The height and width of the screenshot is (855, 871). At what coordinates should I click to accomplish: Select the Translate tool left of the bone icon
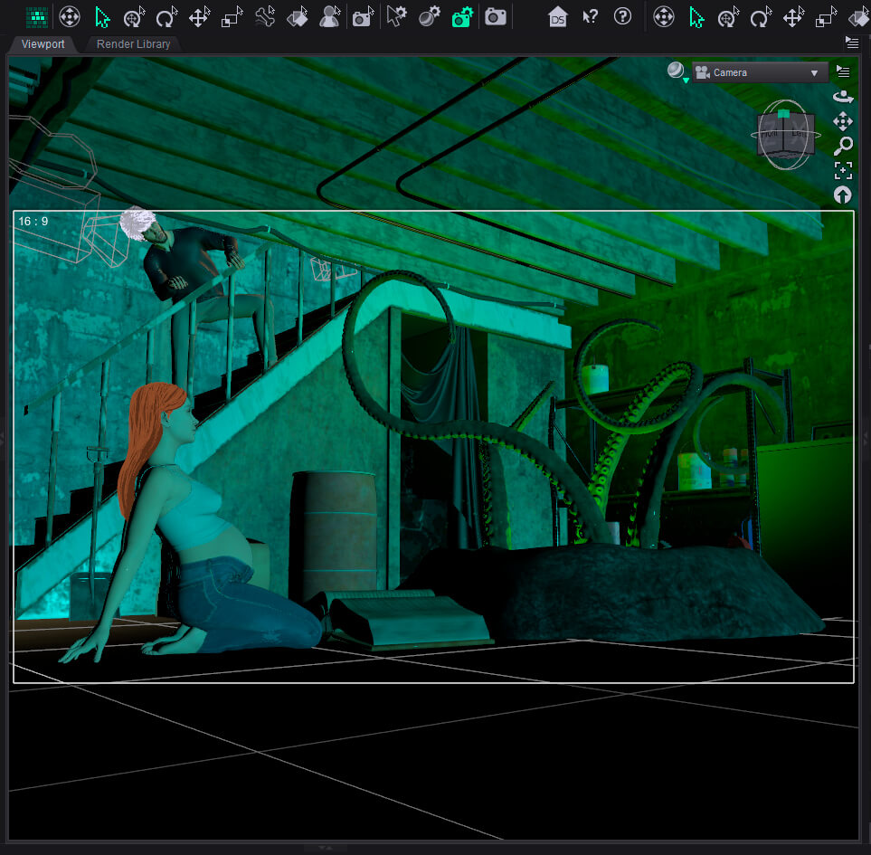coord(199,17)
